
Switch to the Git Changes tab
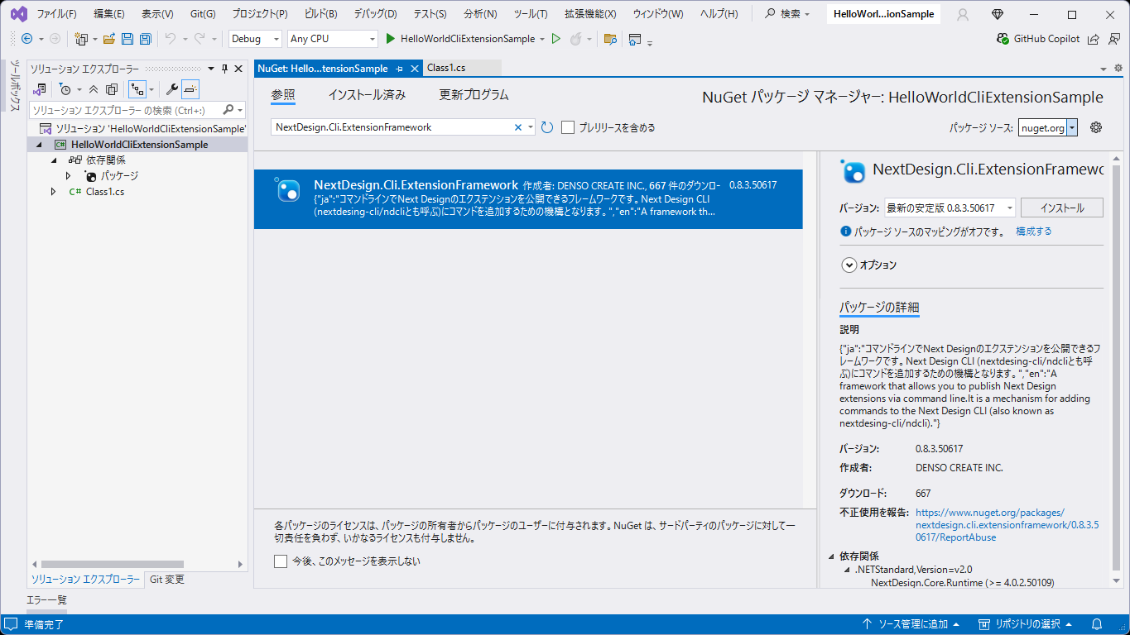[167, 580]
